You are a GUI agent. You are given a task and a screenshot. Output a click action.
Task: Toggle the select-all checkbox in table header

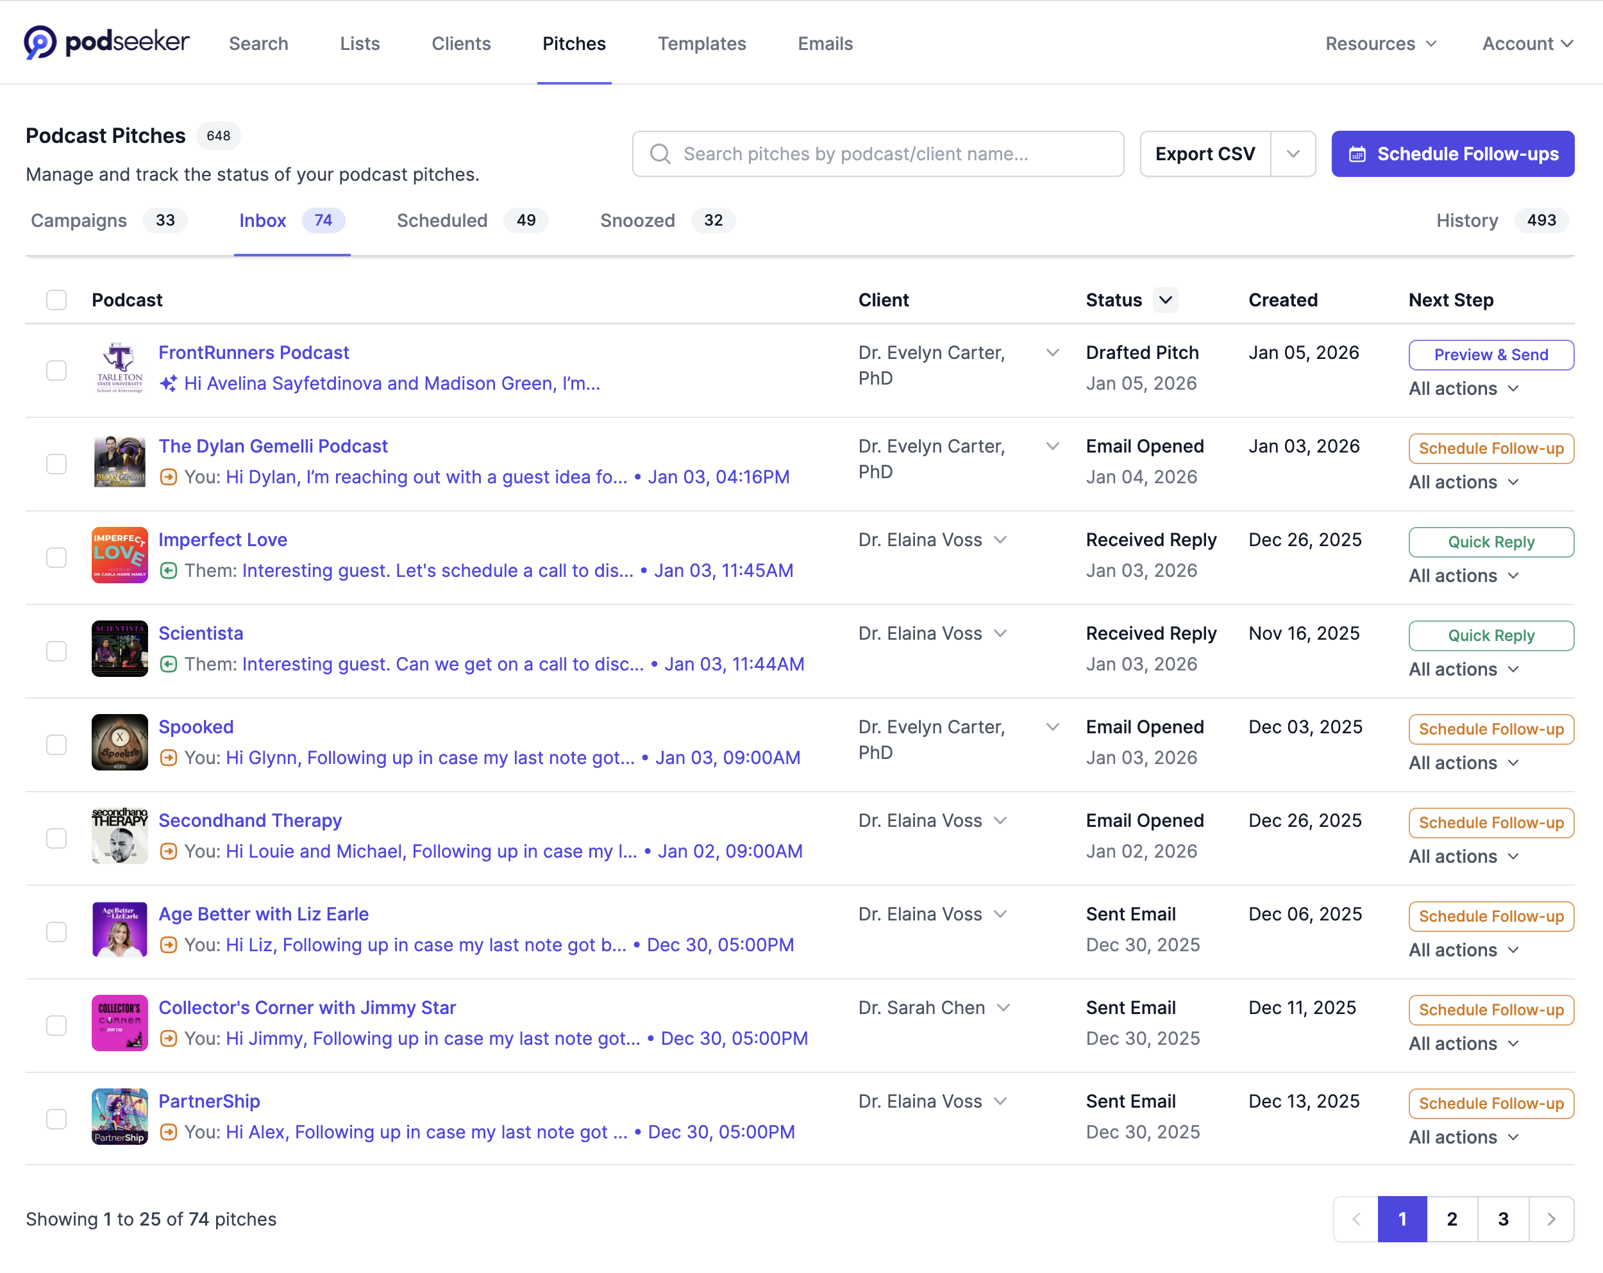[x=56, y=300]
